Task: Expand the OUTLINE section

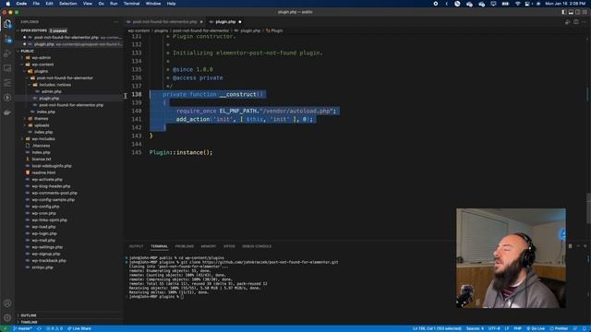Action: tap(29, 315)
